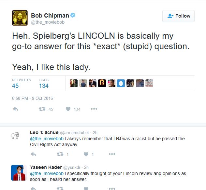Reply to Leo T. Schue's tweet

(33, 154)
